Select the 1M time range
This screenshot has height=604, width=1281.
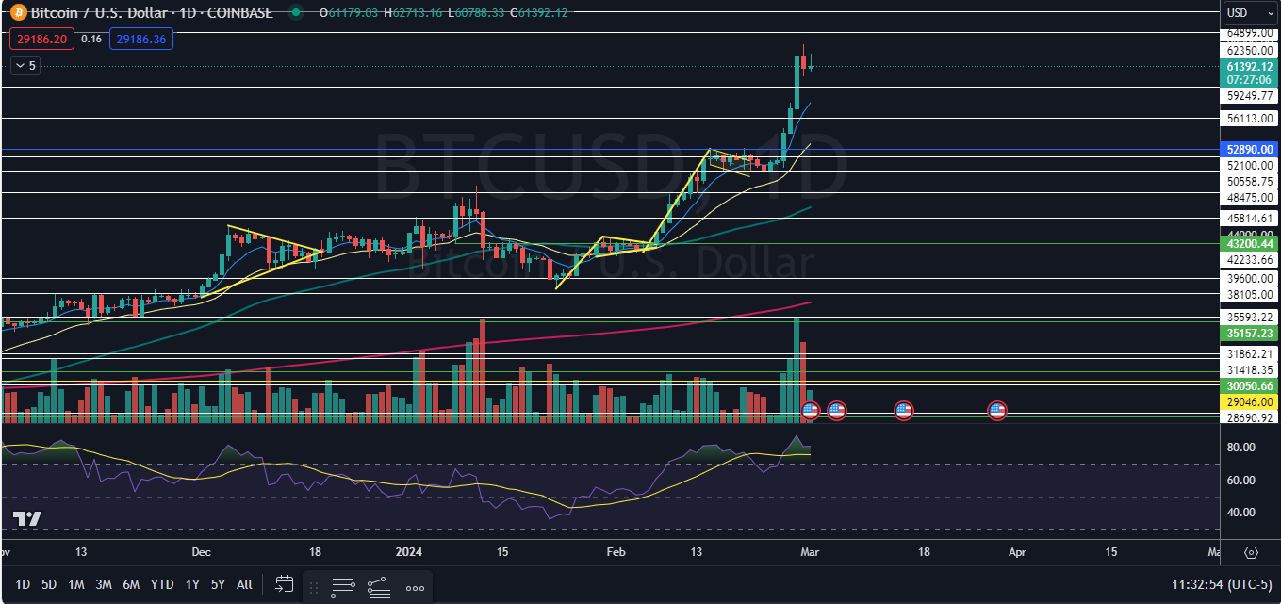tap(76, 584)
